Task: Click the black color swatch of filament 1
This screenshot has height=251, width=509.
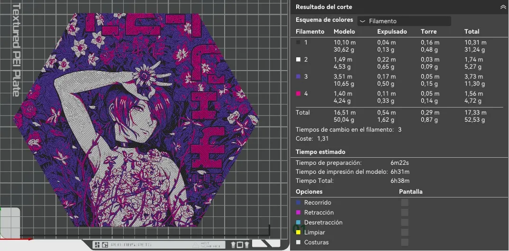Action: pos(298,42)
